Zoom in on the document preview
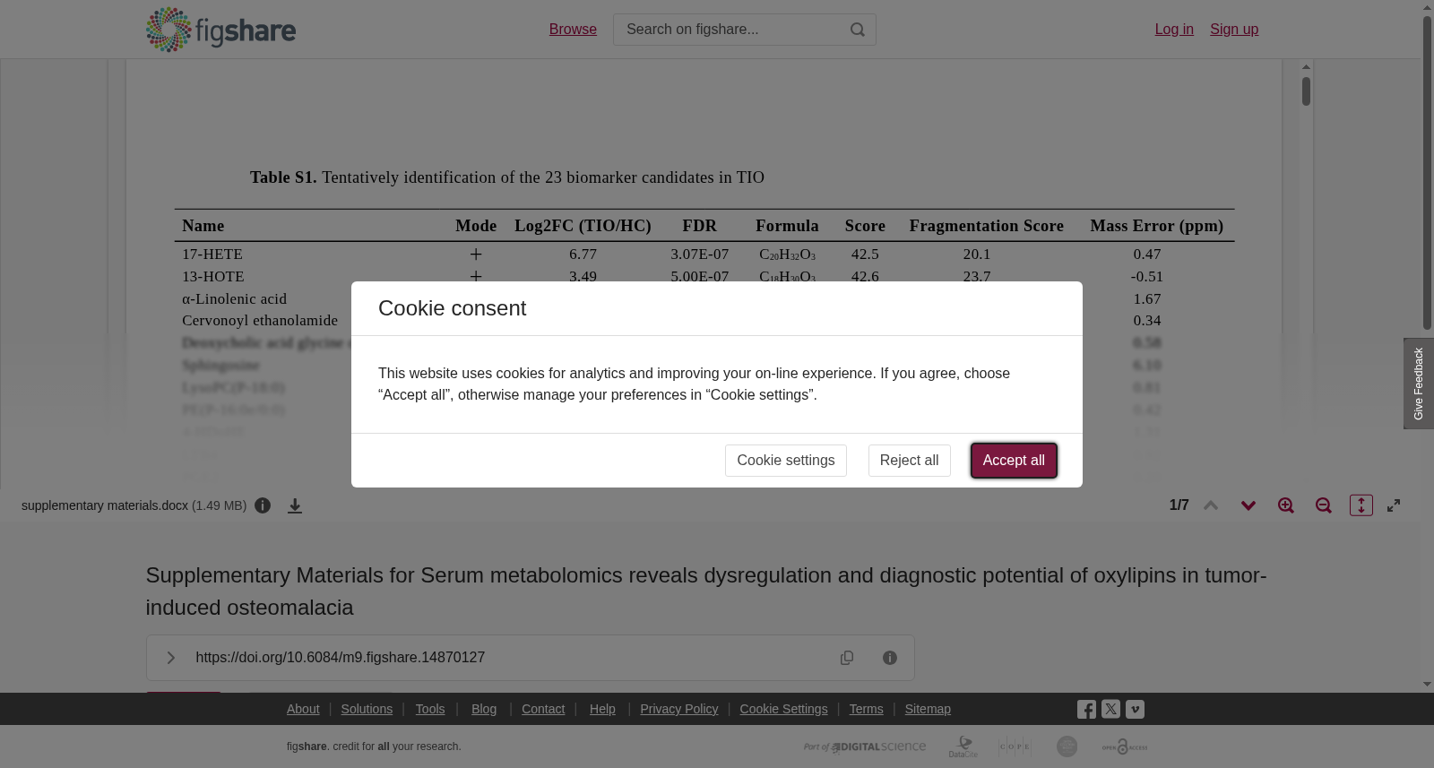 (x=1286, y=505)
